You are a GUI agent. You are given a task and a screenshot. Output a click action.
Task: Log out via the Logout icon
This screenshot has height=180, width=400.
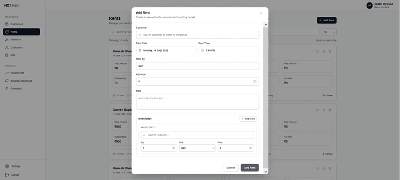click(7, 175)
